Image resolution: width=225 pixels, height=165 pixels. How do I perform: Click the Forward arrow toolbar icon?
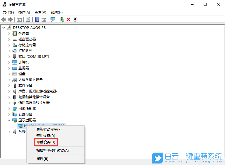pyautogui.click(x=10, y=19)
